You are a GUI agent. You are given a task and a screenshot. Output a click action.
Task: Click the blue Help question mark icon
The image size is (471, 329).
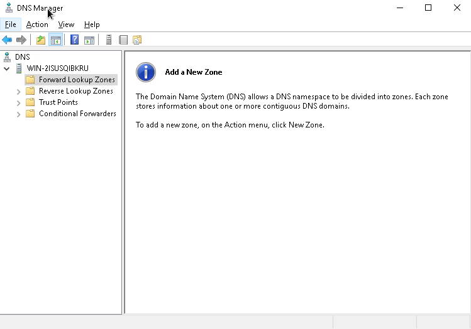click(75, 40)
